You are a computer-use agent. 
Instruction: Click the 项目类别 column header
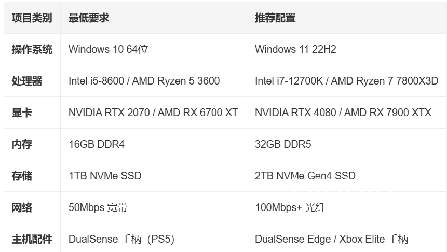(x=32, y=18)
